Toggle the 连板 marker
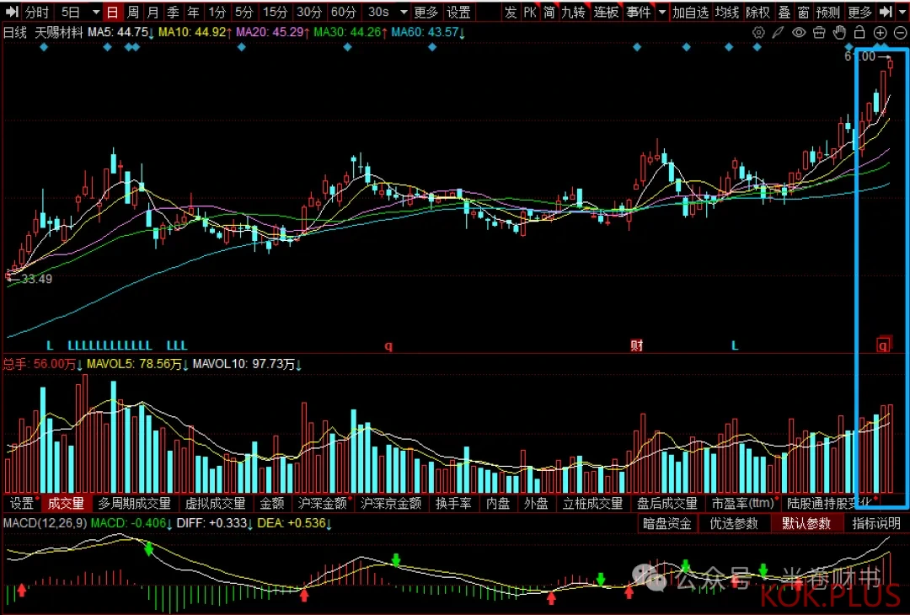 click(x=607, y=12)
